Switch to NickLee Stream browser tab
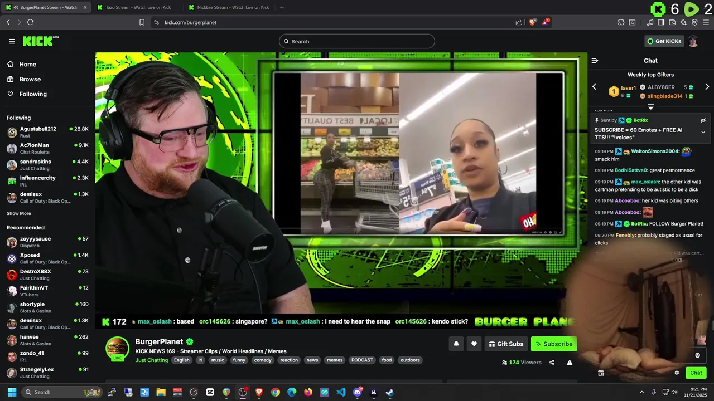This screenshot has height=401, width=714. pyautogui.click(x=229, y=7)
